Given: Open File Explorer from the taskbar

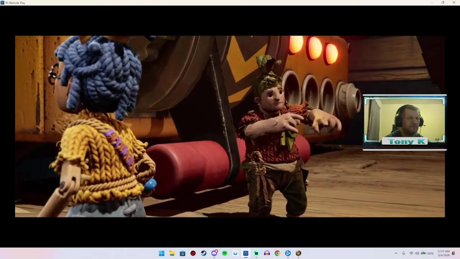Looking at the screenshot, I should pos(172,253).
